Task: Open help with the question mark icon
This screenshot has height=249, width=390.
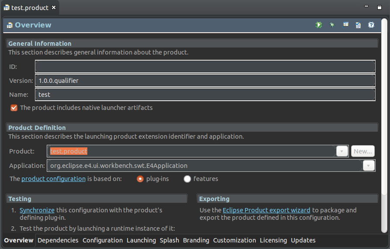Action: pyautogui.click(x=371, y=25)
